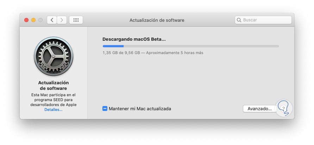Click the macOS Beta download progress bar

(190, 46)
